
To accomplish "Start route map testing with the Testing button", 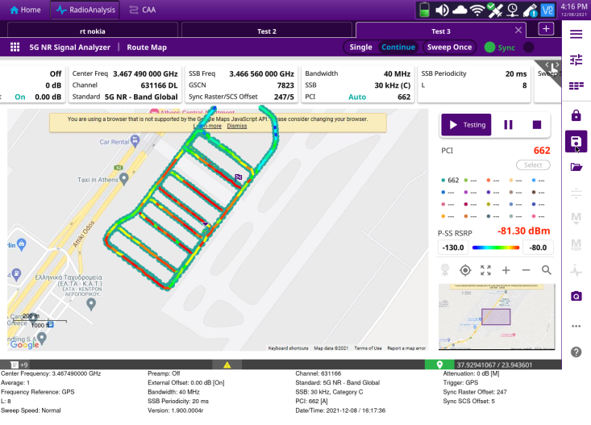I will (x=467, y=125).
